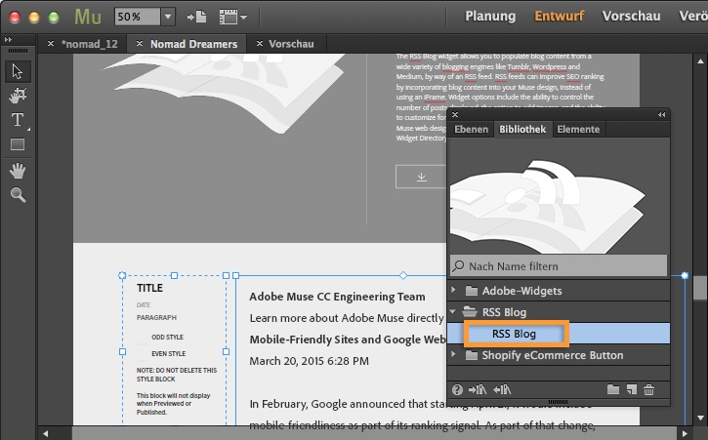This screenshot has height=440, width=708.
Task: Switch to Vorschau document tab
Action: click(291, 44)
